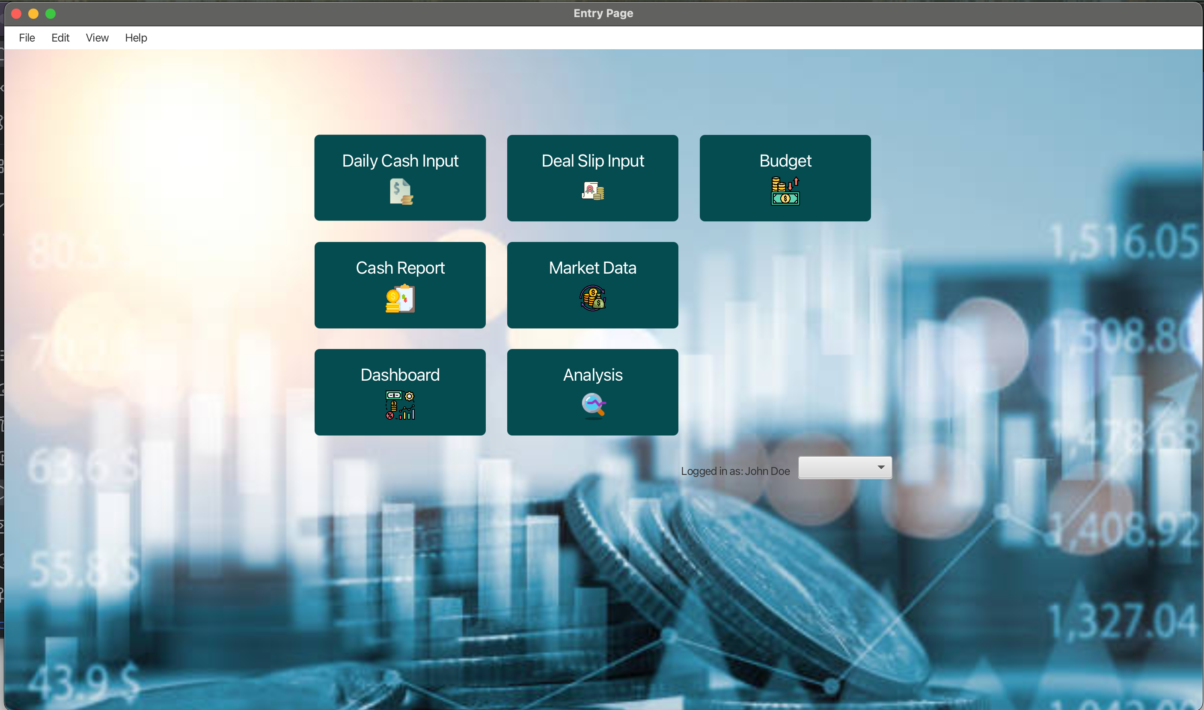This screenshot has width=1204, height=710.
Task: Click the Deal Slip Input certificate icon
Action: 592,191
